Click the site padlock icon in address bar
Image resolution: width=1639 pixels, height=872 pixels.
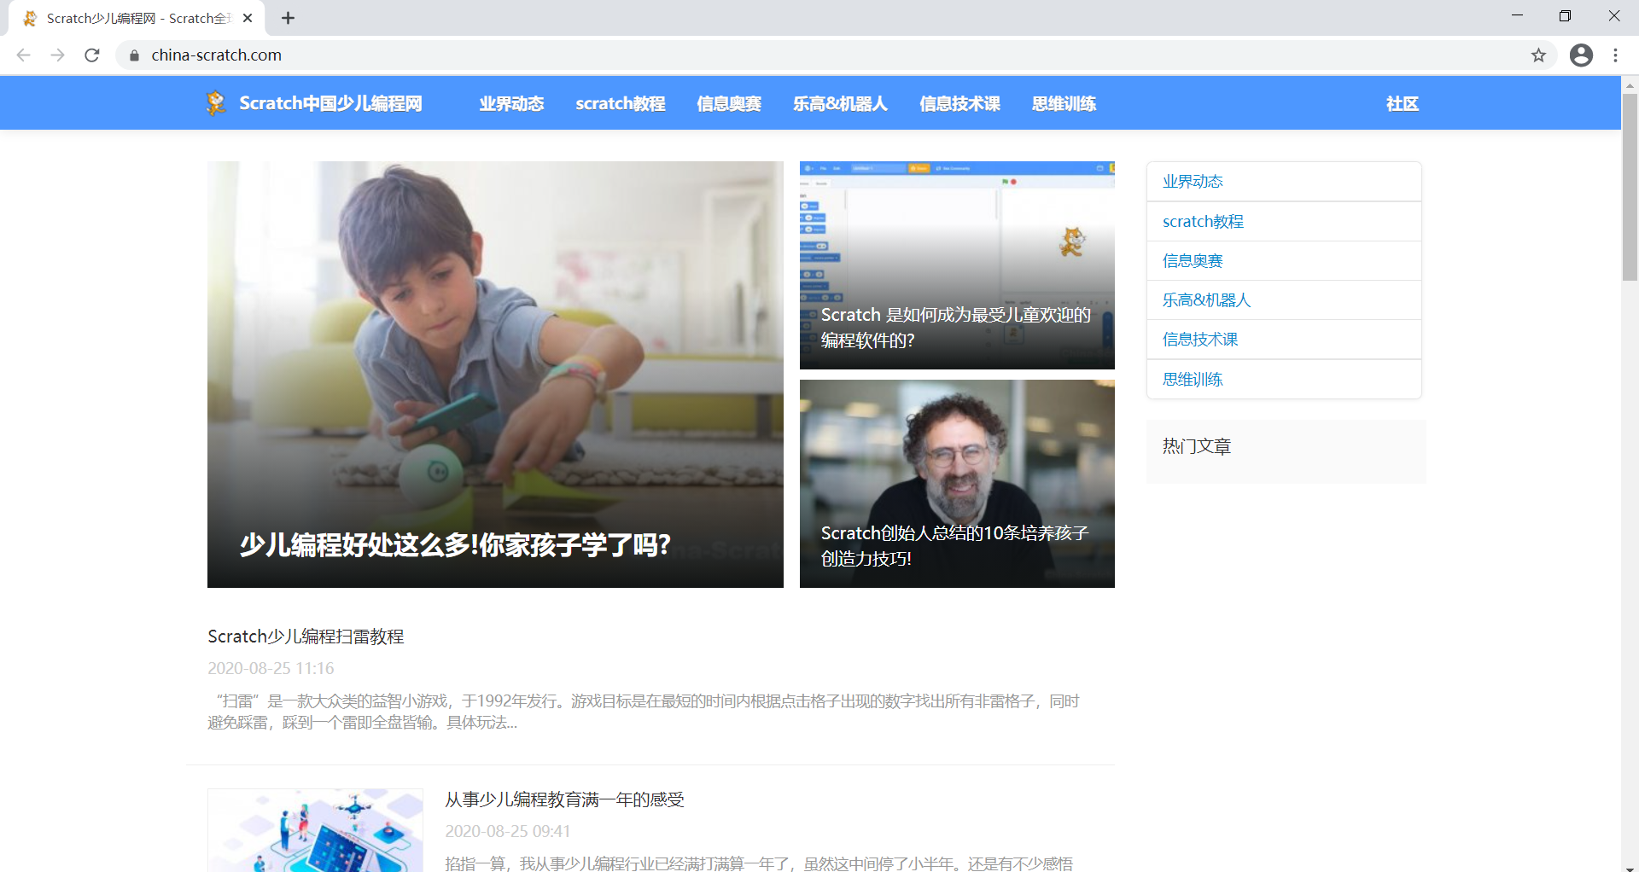coord(134,55)
